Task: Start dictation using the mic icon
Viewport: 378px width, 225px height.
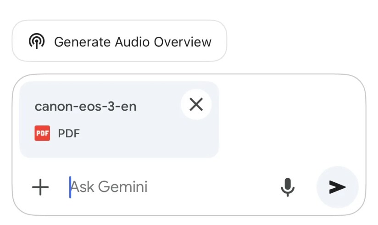Action: tap(288, 187)
